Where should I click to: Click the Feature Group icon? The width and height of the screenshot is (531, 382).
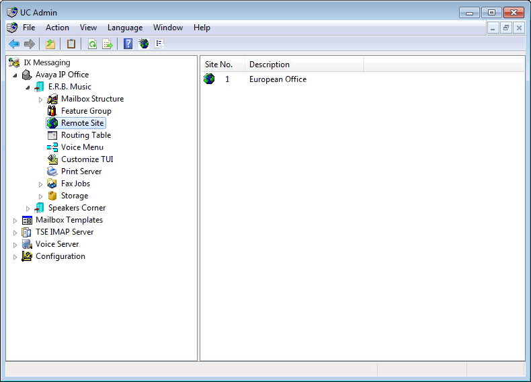pos(52,111)
